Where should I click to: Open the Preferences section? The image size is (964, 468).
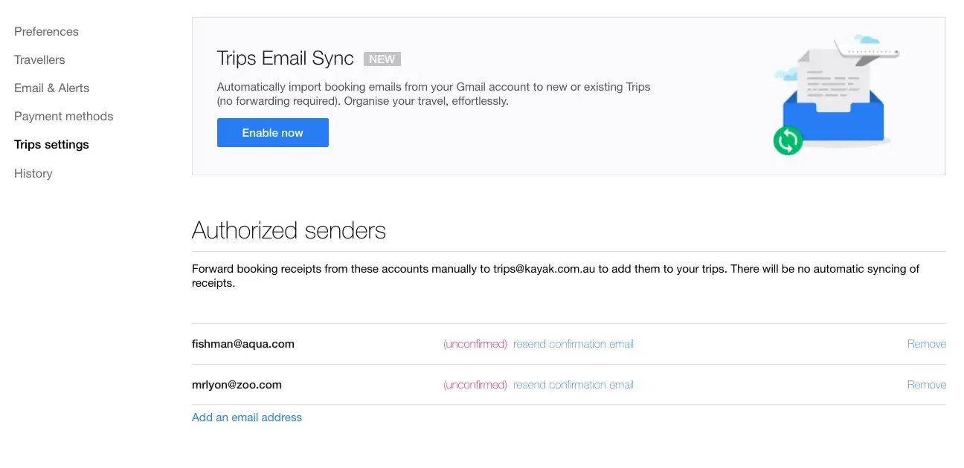tap(46, 32)
